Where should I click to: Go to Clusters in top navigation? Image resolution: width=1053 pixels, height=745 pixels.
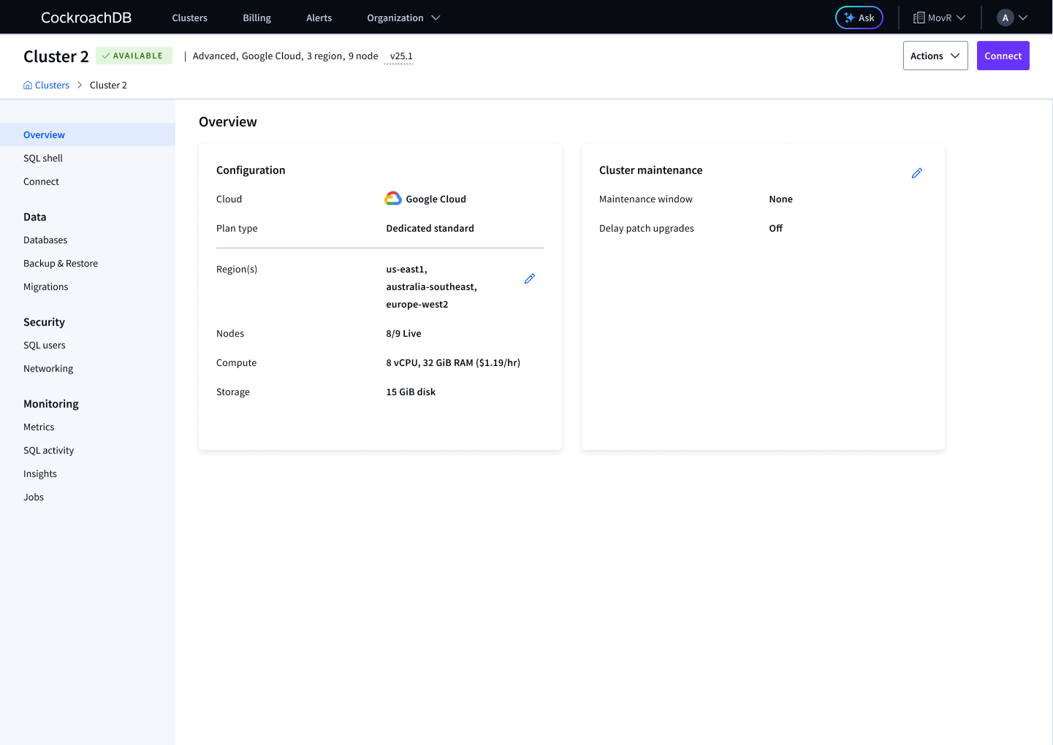coord(190,18)
